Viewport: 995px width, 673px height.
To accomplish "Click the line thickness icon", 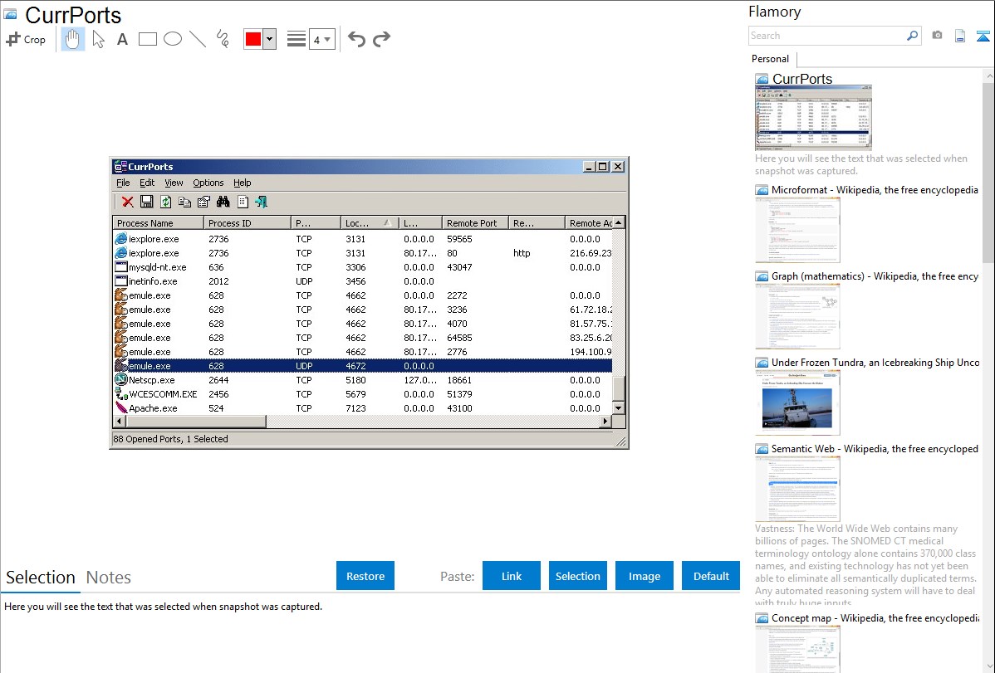I will click(x=296, y=39).
